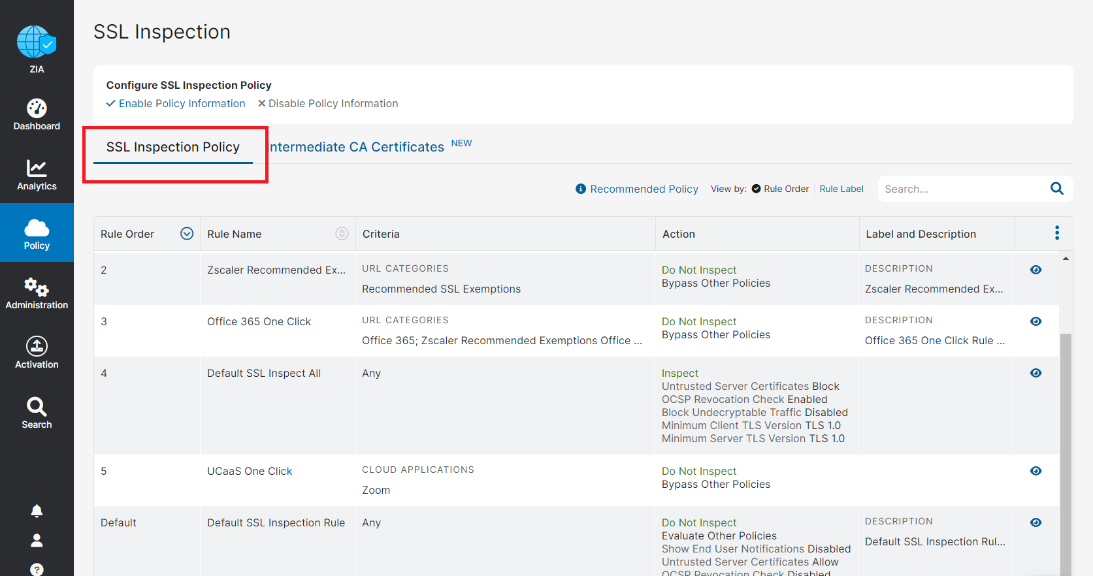Screen dimensions: 1093x576
Task: Click Office 365 One Click Rule description
Action: [x=935, y=340]
